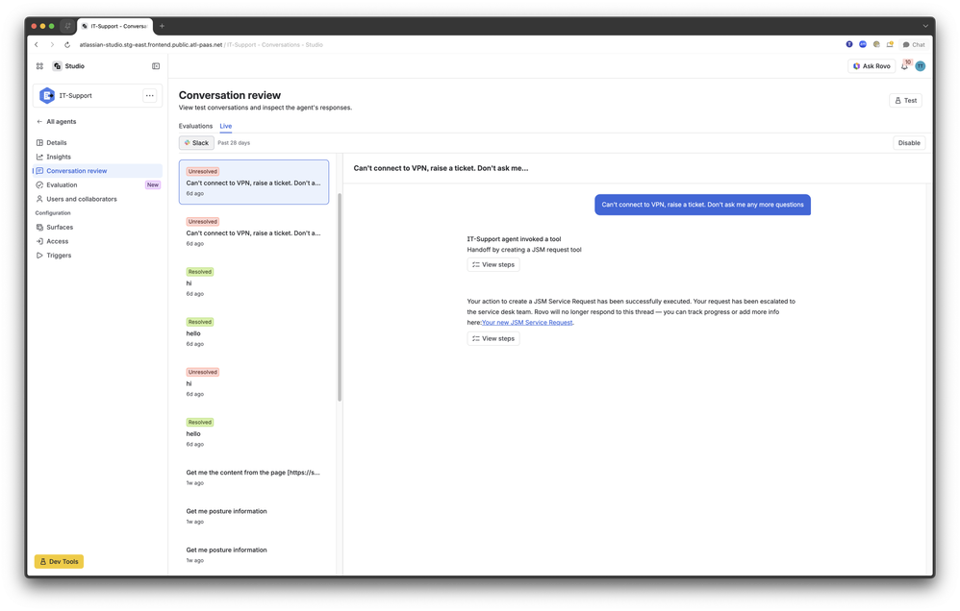
Task: Click the toolbar icon with yellow badge
Action: [x=890, y=44]
